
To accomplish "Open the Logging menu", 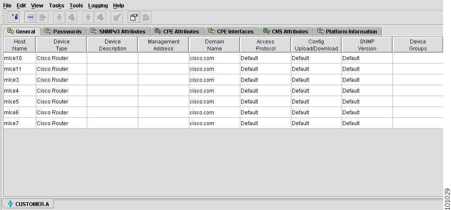I will (x=98, y=6).
